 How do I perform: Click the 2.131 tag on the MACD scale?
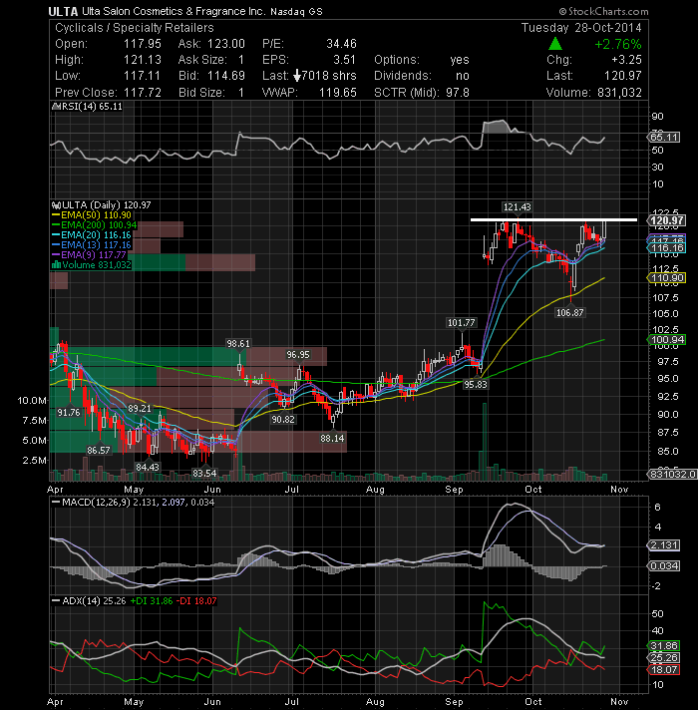click(x=664, y=545)
